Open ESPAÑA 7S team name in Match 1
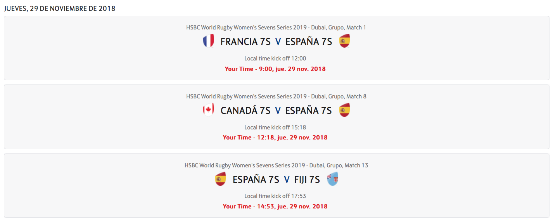Screen dimensions: 553x222 click(x=309, y=41)
